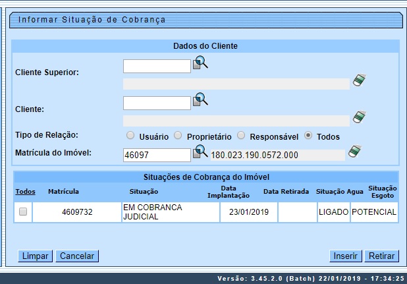The image size is (407, 284).
Task: Click into the Cliente code field
Action: pyautogui.click(x=157, y=103)
